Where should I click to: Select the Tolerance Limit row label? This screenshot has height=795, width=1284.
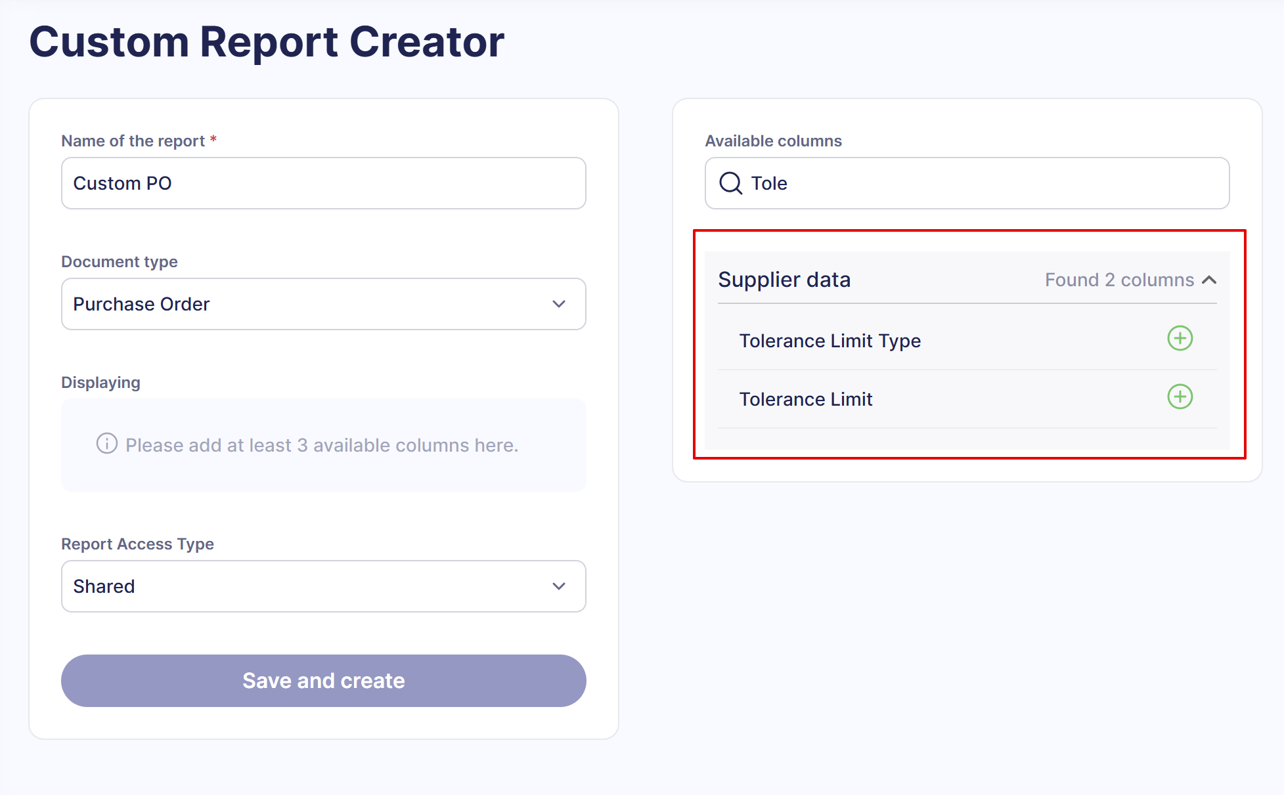(x=806, y=399)
